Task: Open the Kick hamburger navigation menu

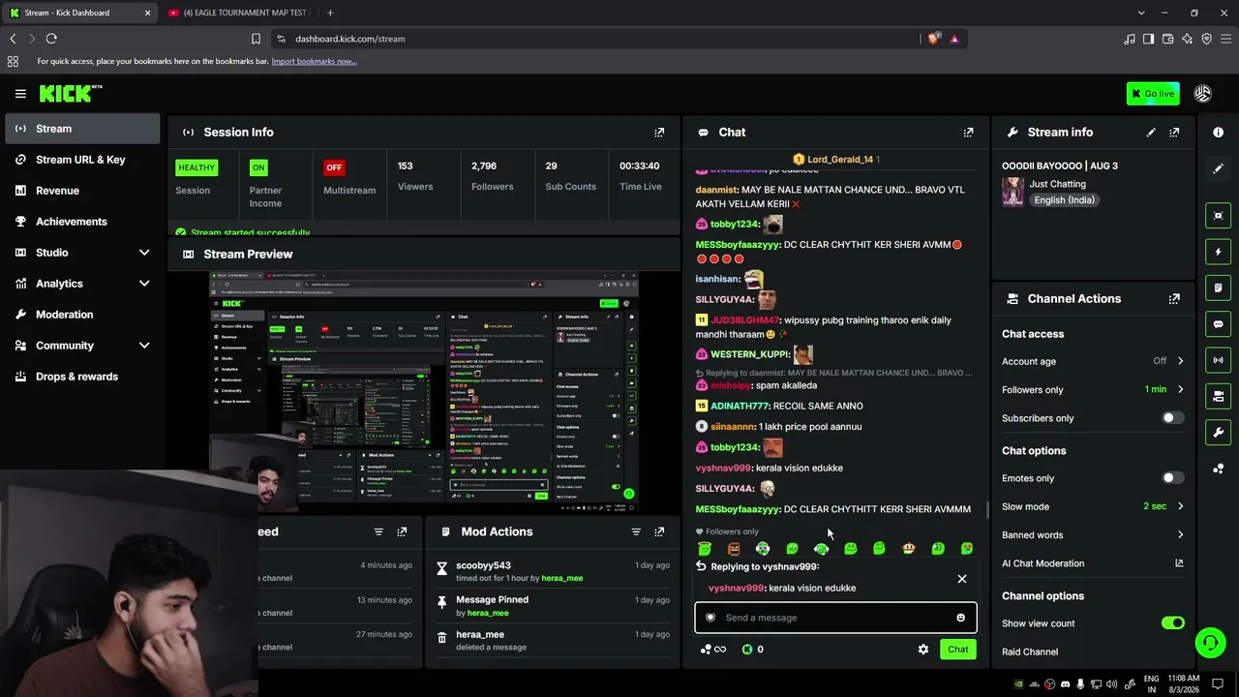Action: point(20,94)
